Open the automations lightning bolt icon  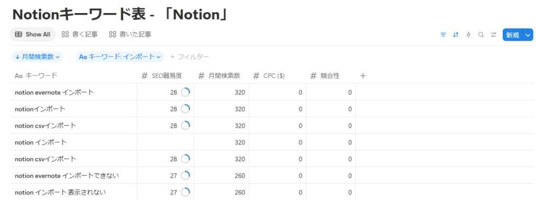tap(468, 35)
